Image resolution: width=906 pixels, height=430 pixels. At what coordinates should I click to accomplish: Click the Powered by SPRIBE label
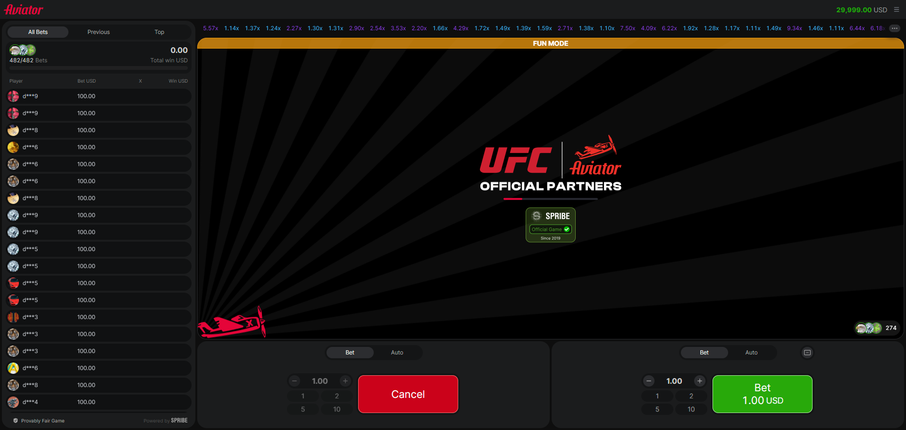(166, 421)
